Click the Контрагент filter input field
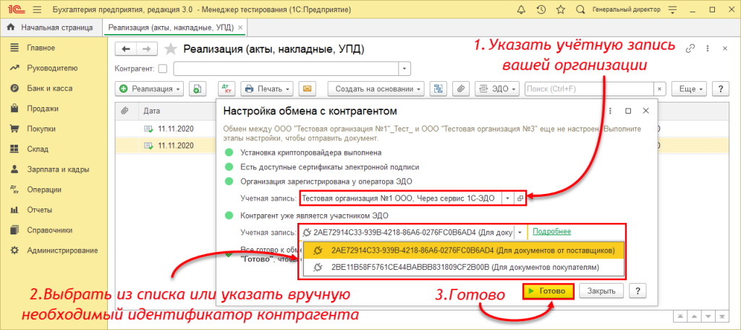The width and height of the screenshot is (741, 330). coord(286,69)
